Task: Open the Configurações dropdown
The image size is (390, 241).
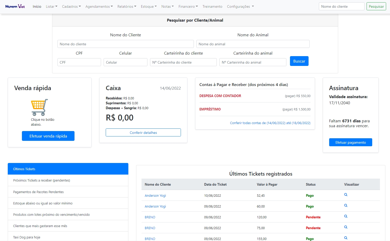Action: pos(240,6)
